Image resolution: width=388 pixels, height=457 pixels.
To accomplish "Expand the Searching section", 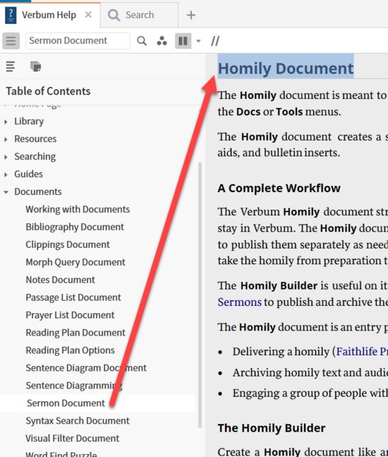I will pos(6,157).
